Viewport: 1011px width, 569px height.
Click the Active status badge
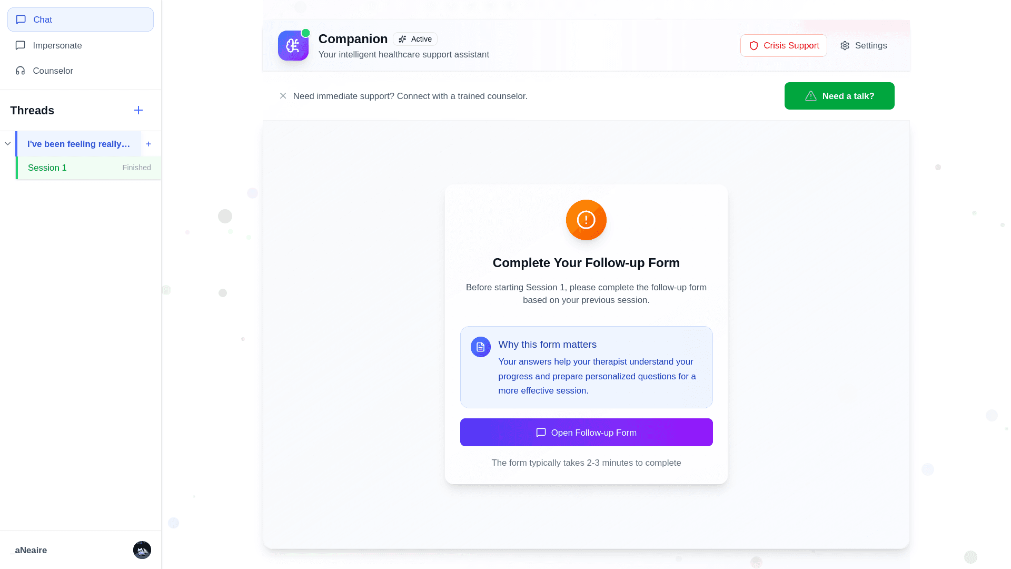[x=415, y=39]
